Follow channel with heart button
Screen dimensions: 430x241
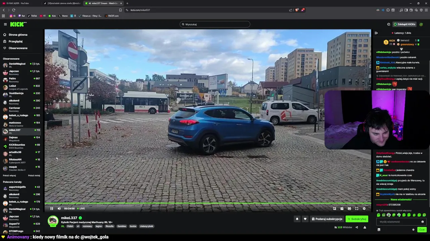click(305, 219)
